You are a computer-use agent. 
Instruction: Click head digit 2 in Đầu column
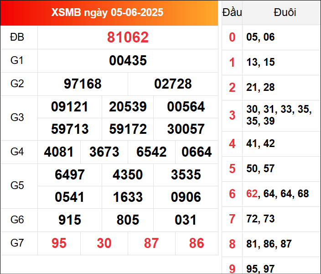[232, 88]
